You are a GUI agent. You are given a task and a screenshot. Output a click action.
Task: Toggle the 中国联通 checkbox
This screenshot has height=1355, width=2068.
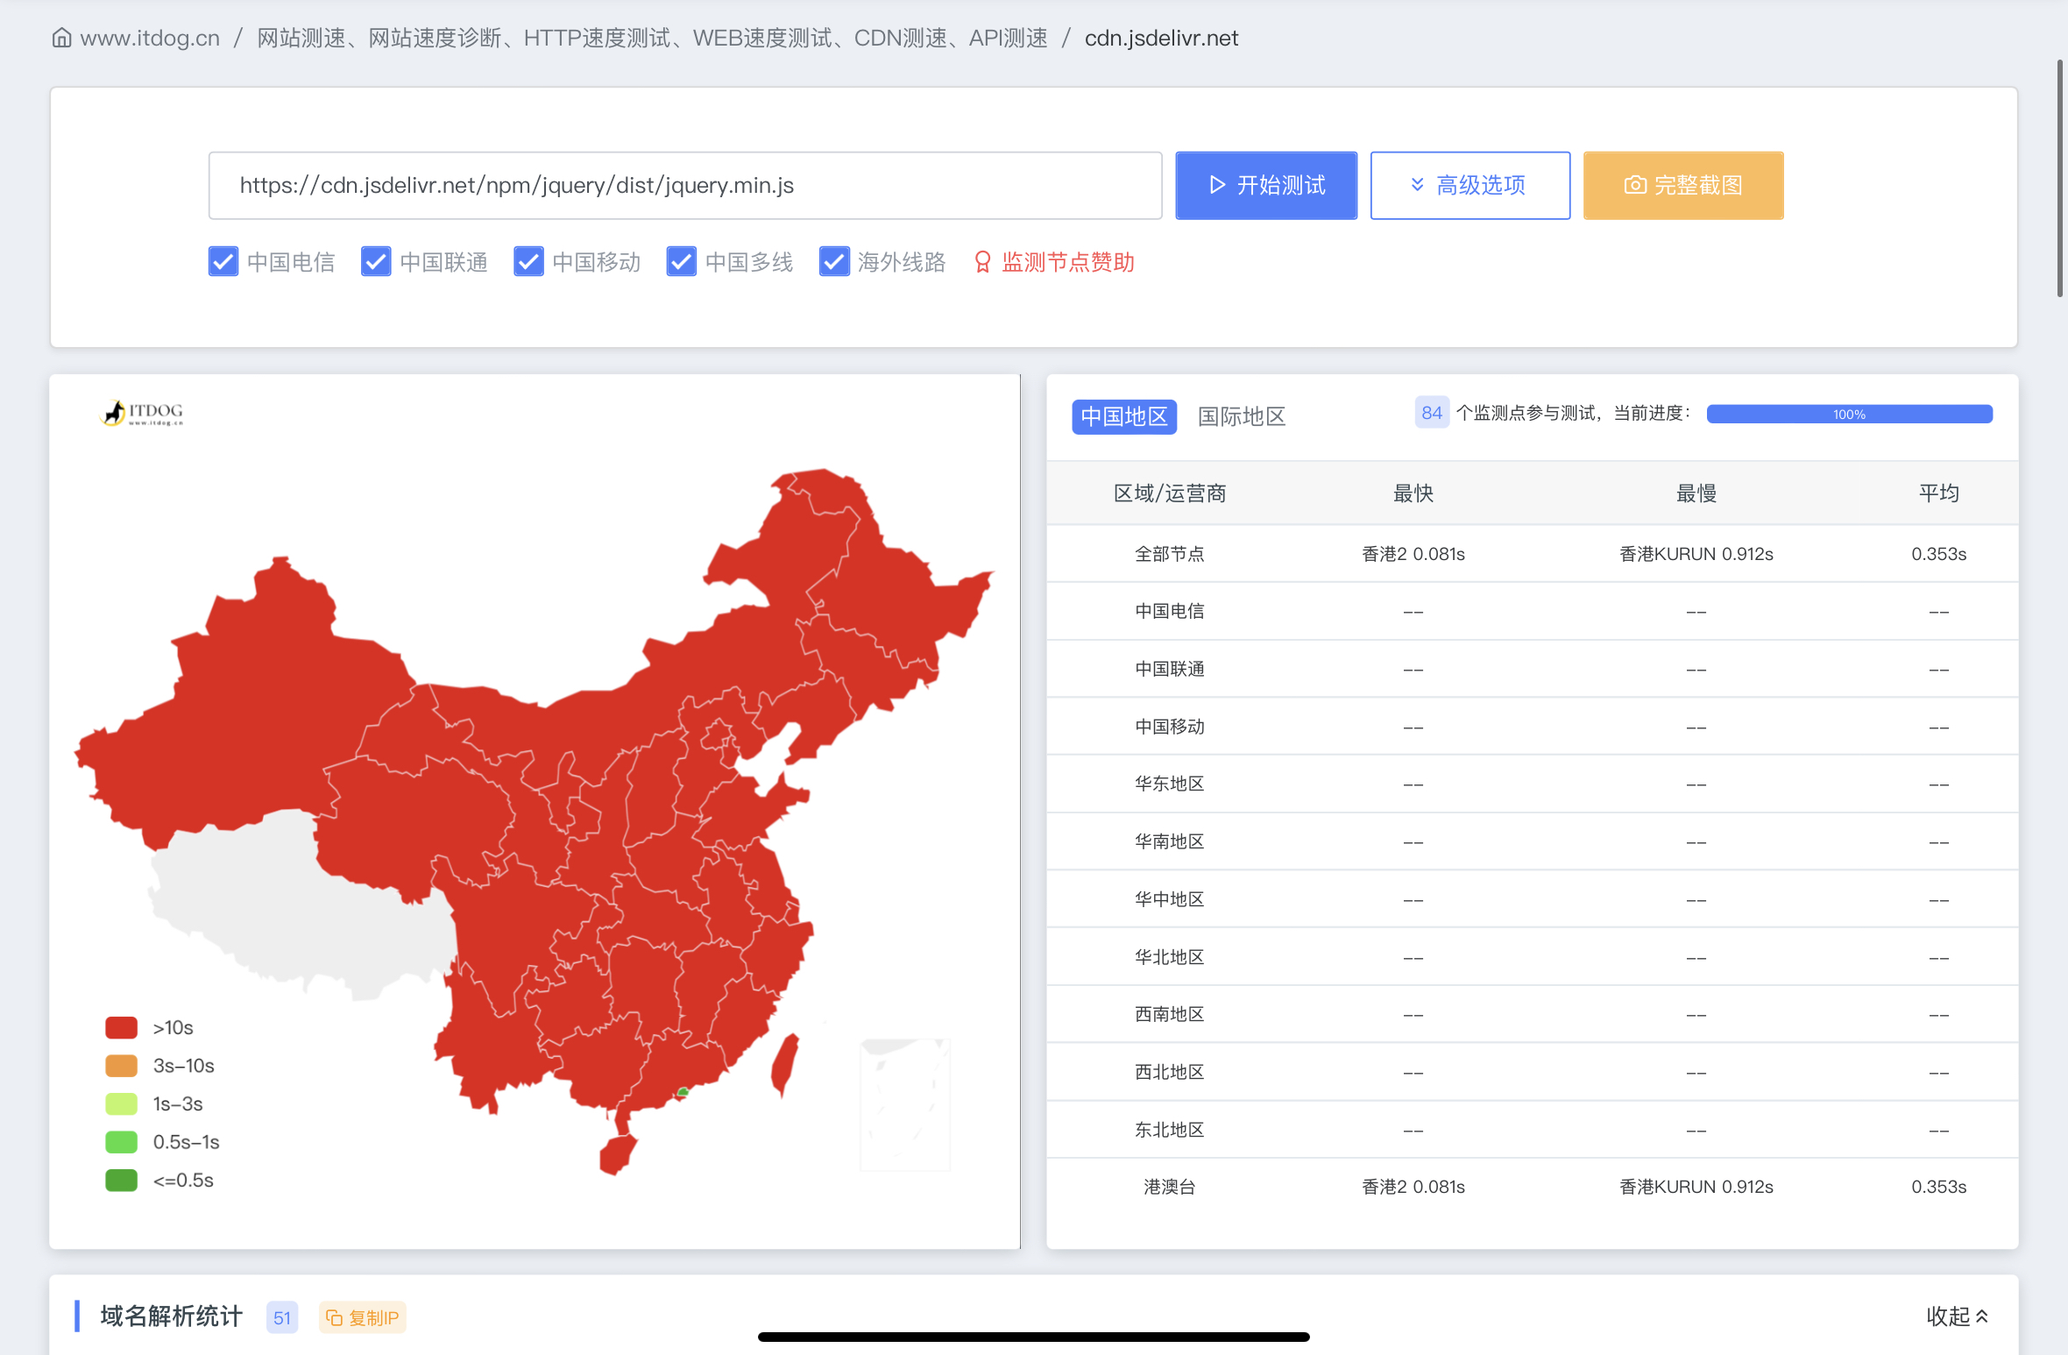(x=376, y=261)
